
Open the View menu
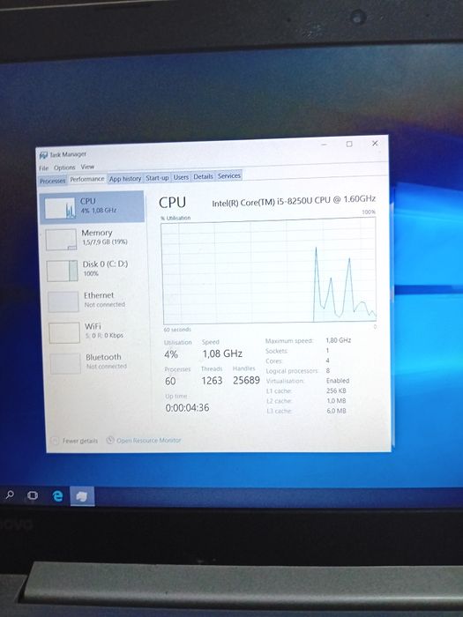(87, 167)
